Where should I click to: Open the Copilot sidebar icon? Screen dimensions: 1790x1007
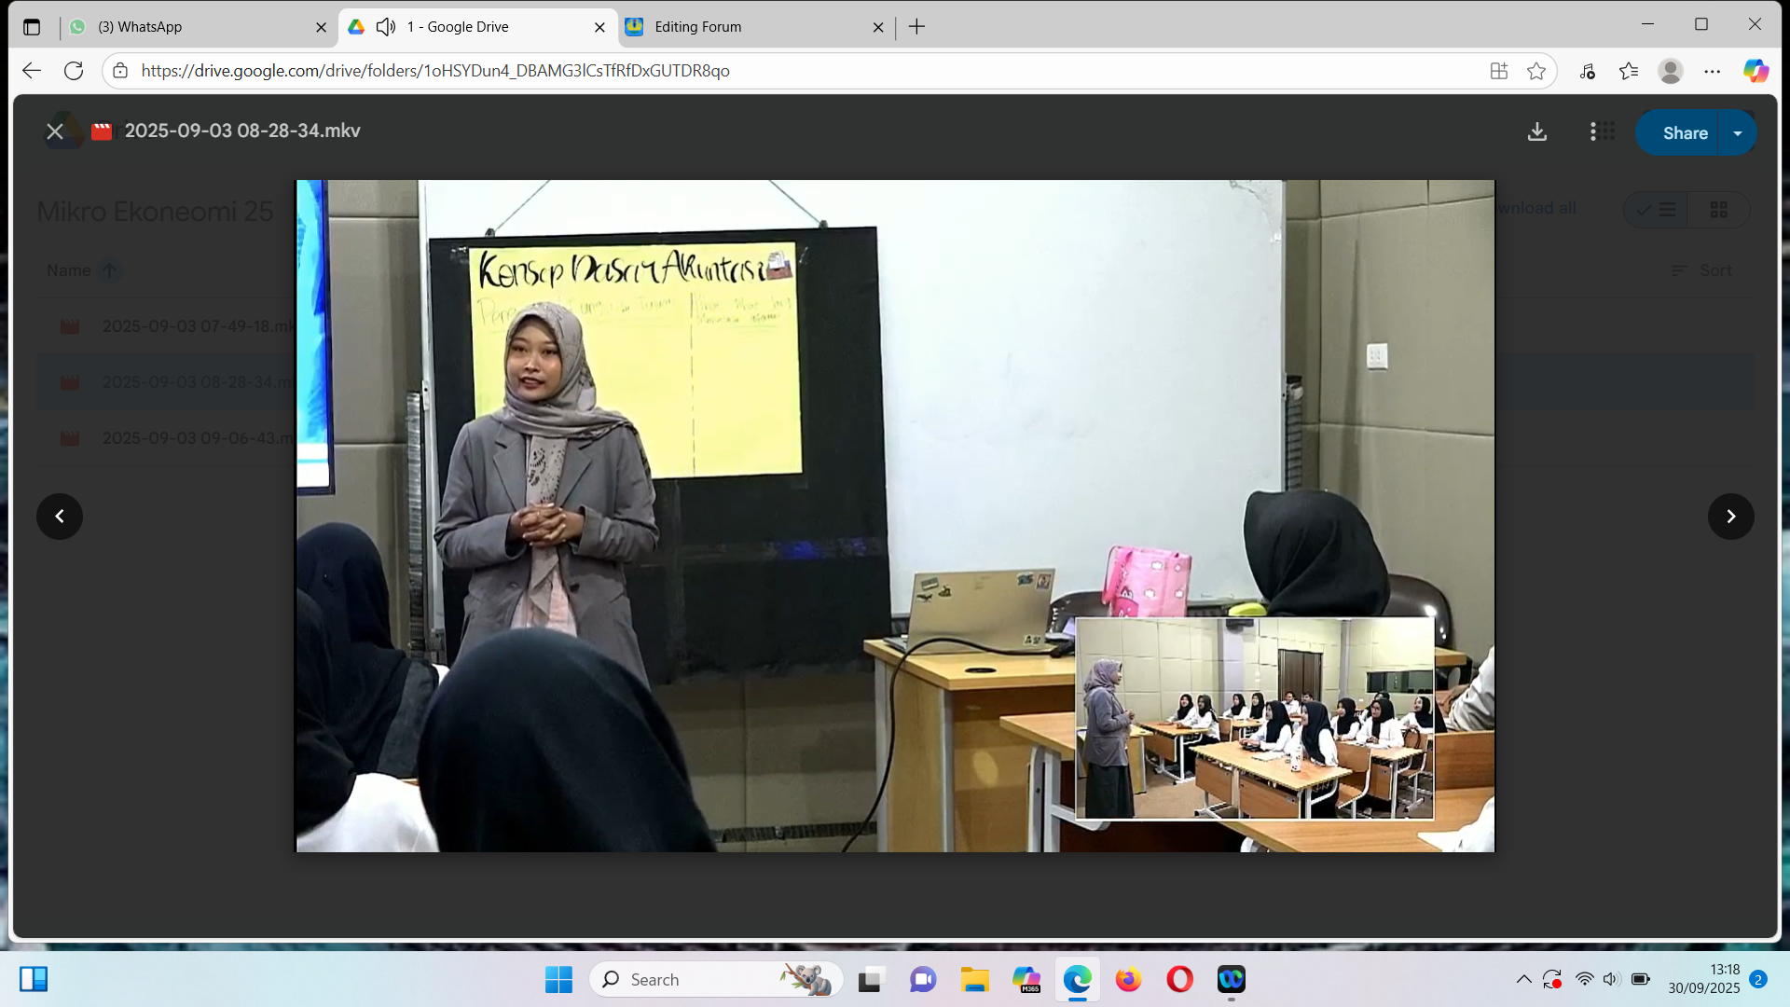tap(1756, 71)
